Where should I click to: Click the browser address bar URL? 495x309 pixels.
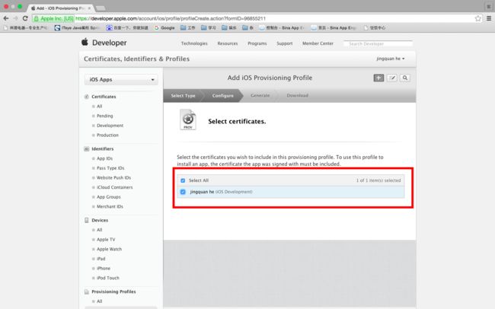171,18
